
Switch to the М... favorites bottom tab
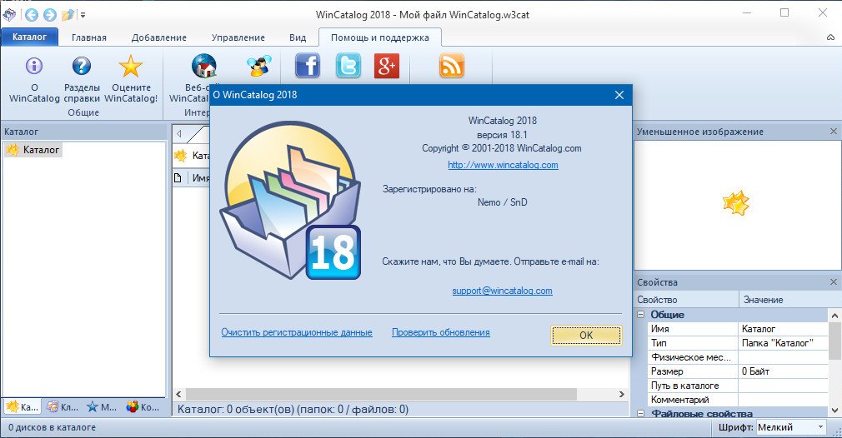pyautogui.click(x=102, y=407)
